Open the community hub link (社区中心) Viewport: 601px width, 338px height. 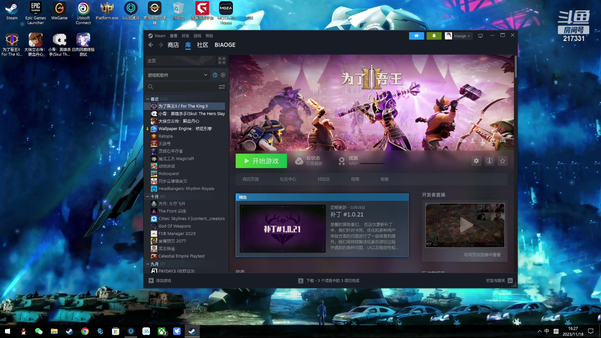coord(288,179)
